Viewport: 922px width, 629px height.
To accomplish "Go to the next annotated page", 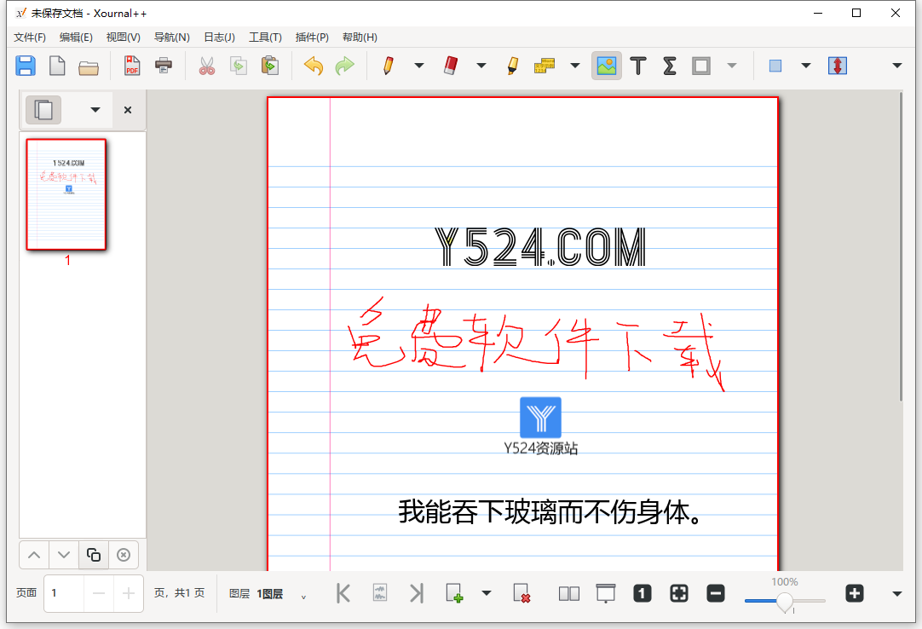I will [x=380, y=593].
